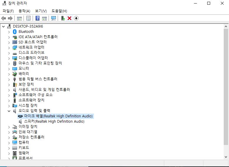
Task: Select the 키보드 label
Action: point(24,148)
